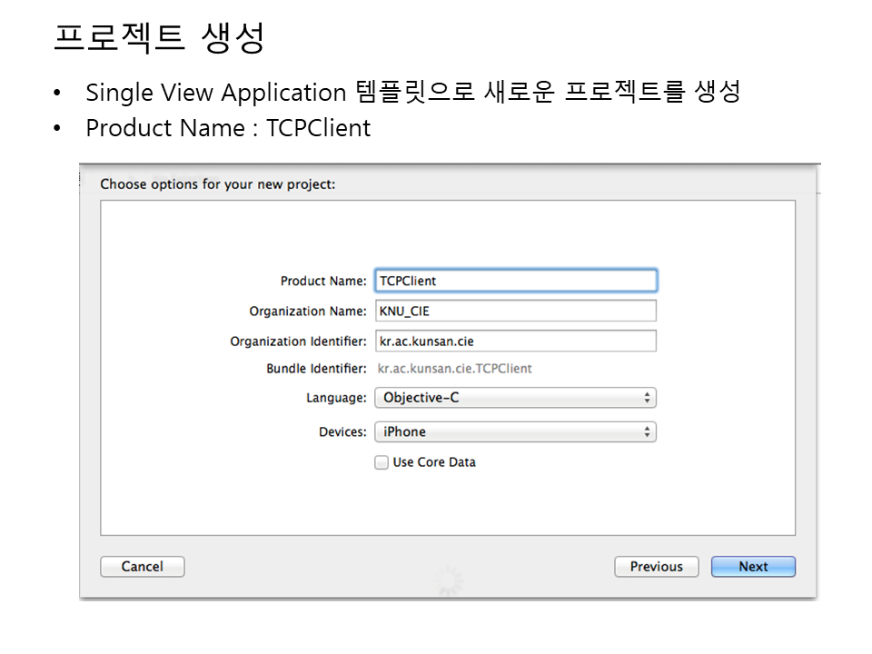This screenshot has width=872, height=654.
Task: Focus the Organization Identifier text field
Action: [x=515, y=342]
